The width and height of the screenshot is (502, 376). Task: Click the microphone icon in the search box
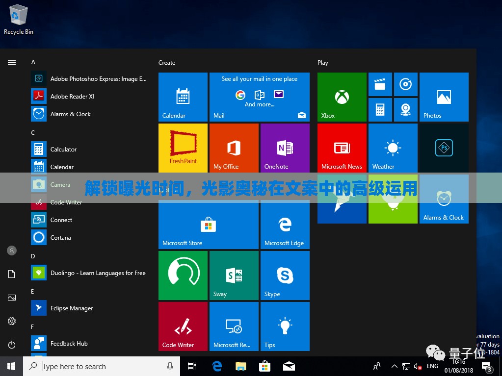[x=170, y=366]
